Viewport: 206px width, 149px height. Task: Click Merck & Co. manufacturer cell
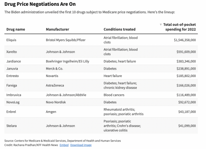click(54, 68)
